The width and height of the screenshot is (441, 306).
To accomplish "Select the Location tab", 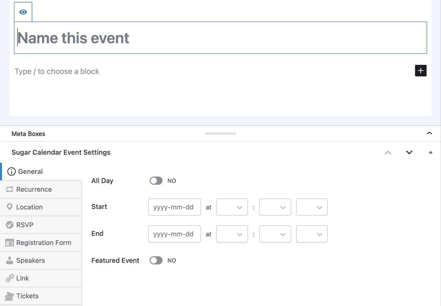I will point(41,207).
